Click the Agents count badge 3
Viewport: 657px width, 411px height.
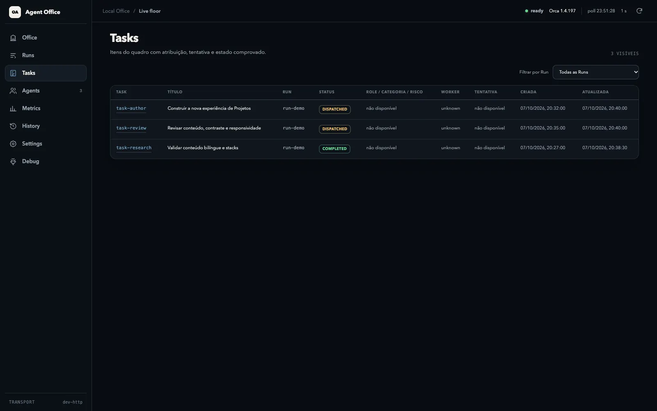pyautogui.click(x=80, y=91)
